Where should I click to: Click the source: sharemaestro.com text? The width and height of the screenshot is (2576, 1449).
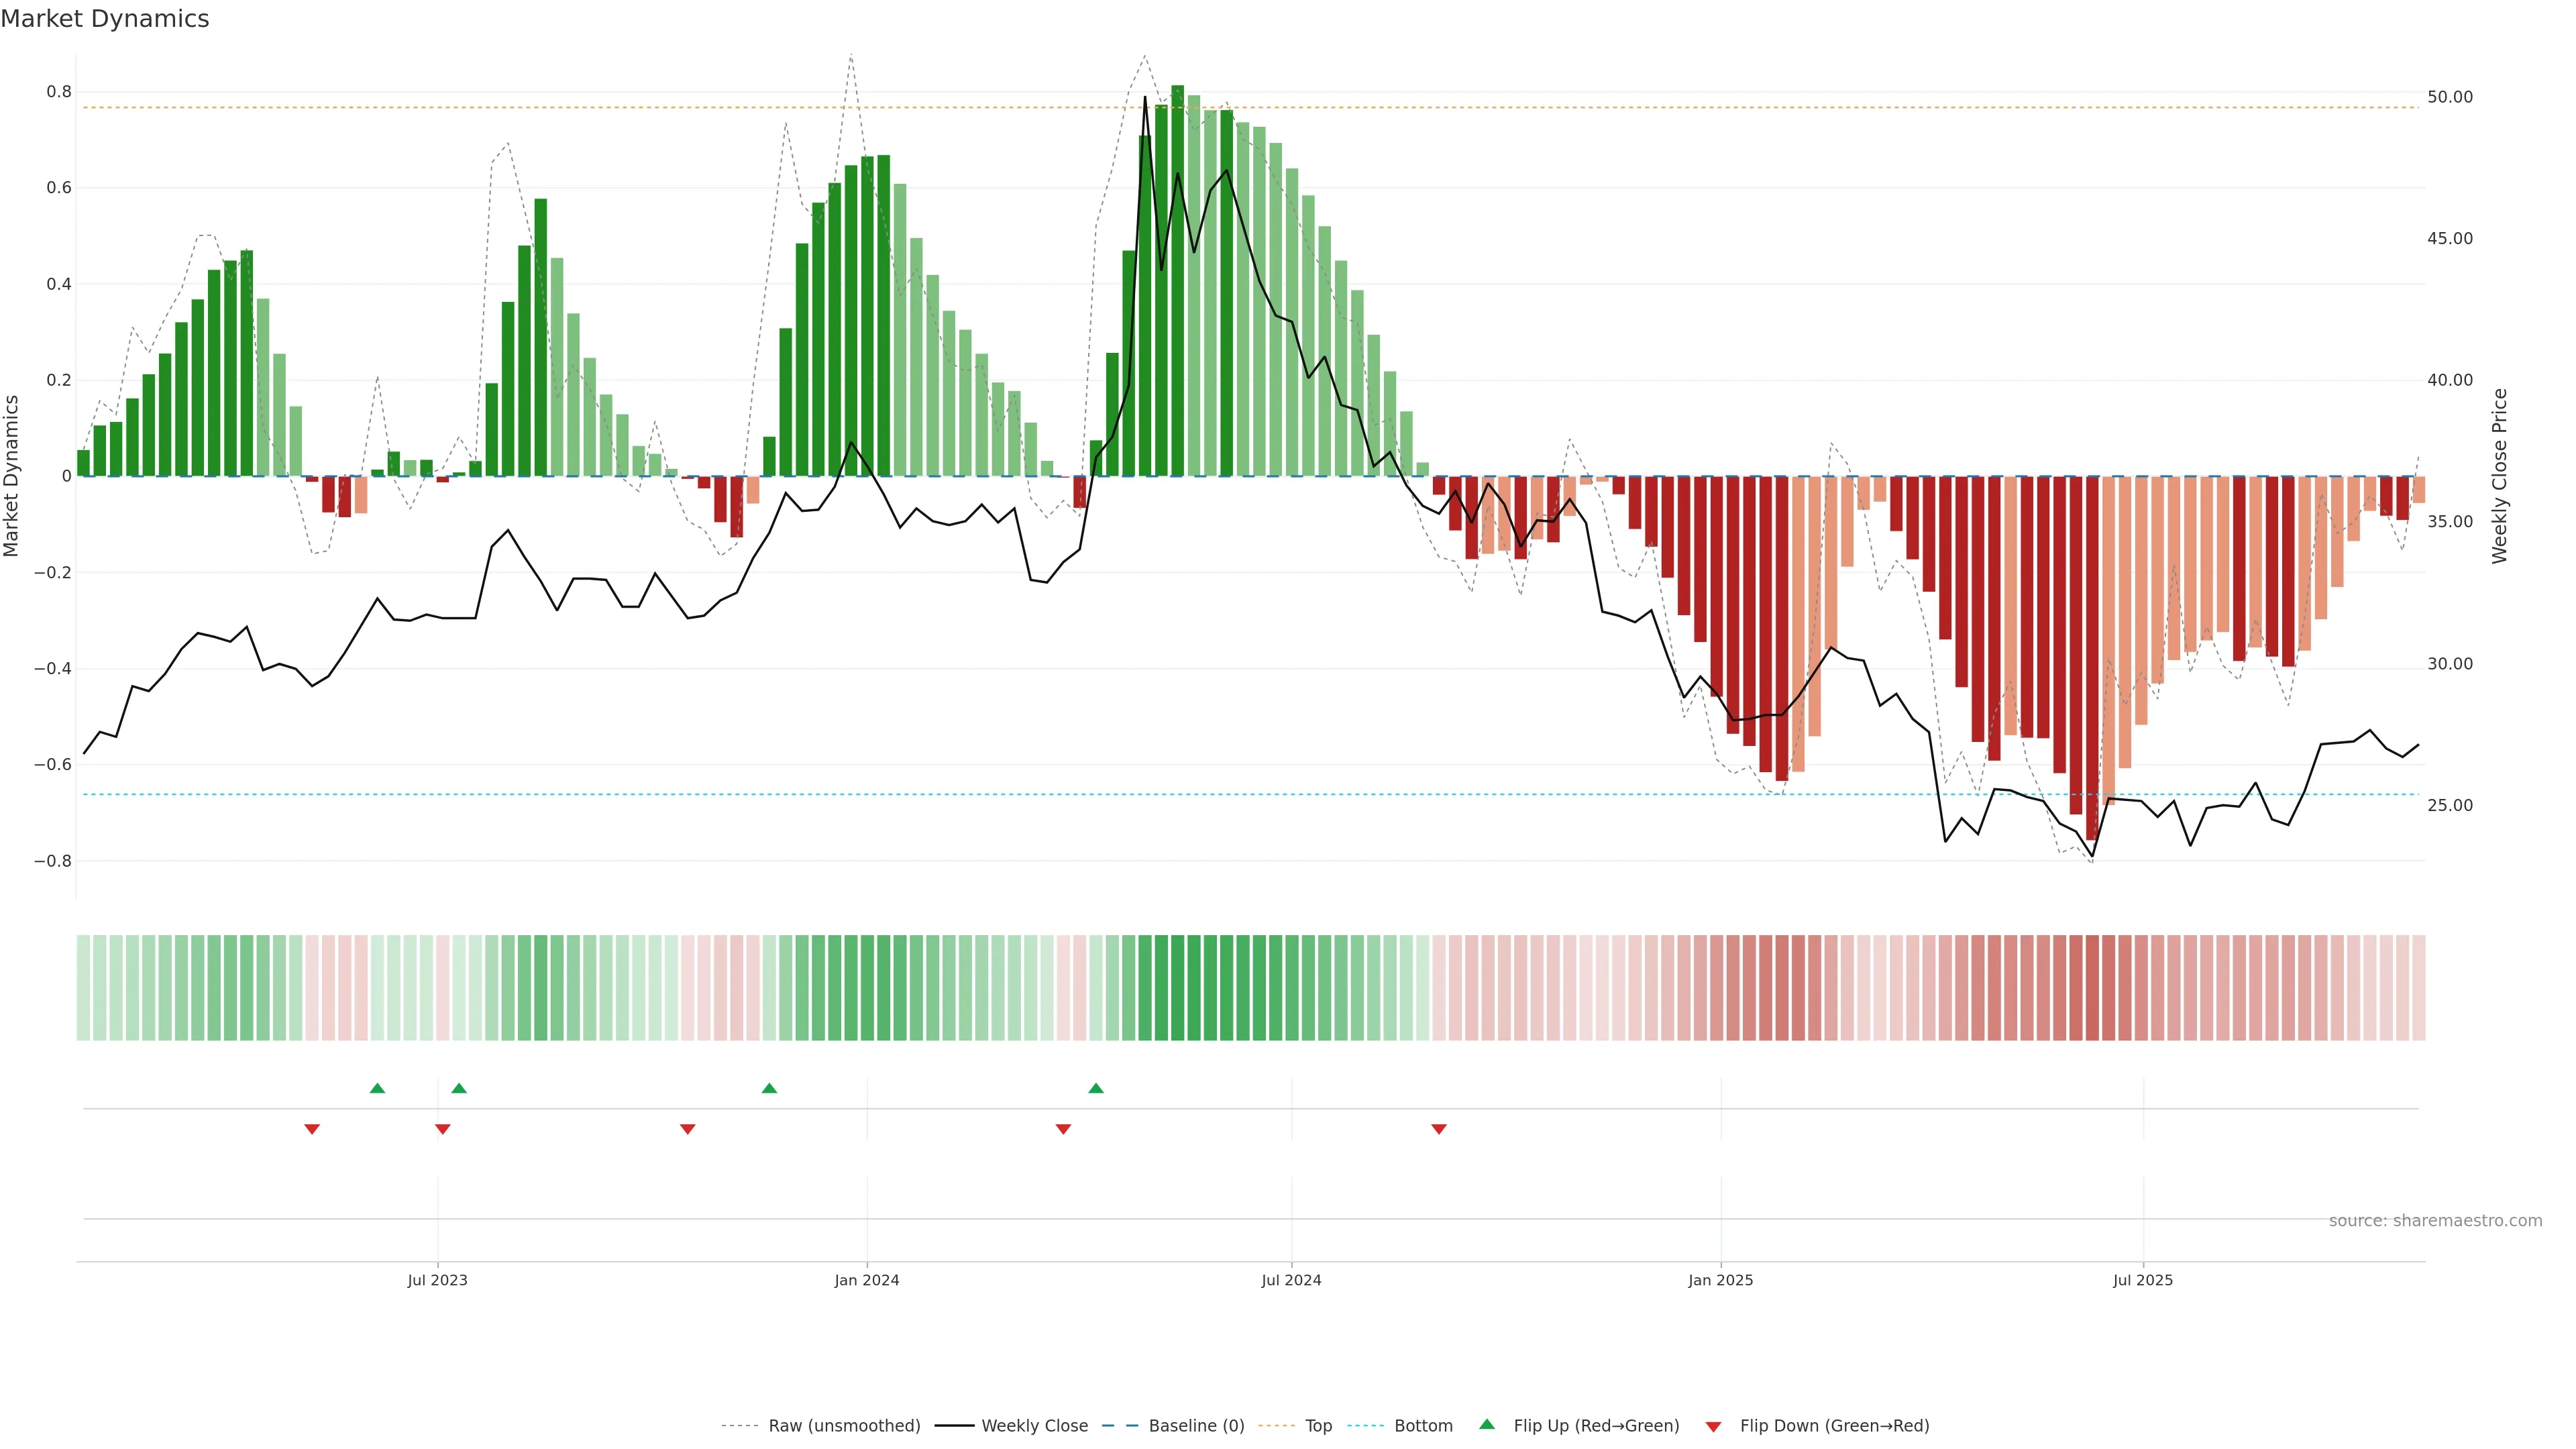pyautogui.click(x=2435, y=1221)
